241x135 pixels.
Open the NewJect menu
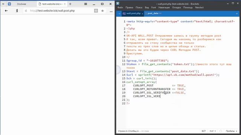[x=199, y=7]
